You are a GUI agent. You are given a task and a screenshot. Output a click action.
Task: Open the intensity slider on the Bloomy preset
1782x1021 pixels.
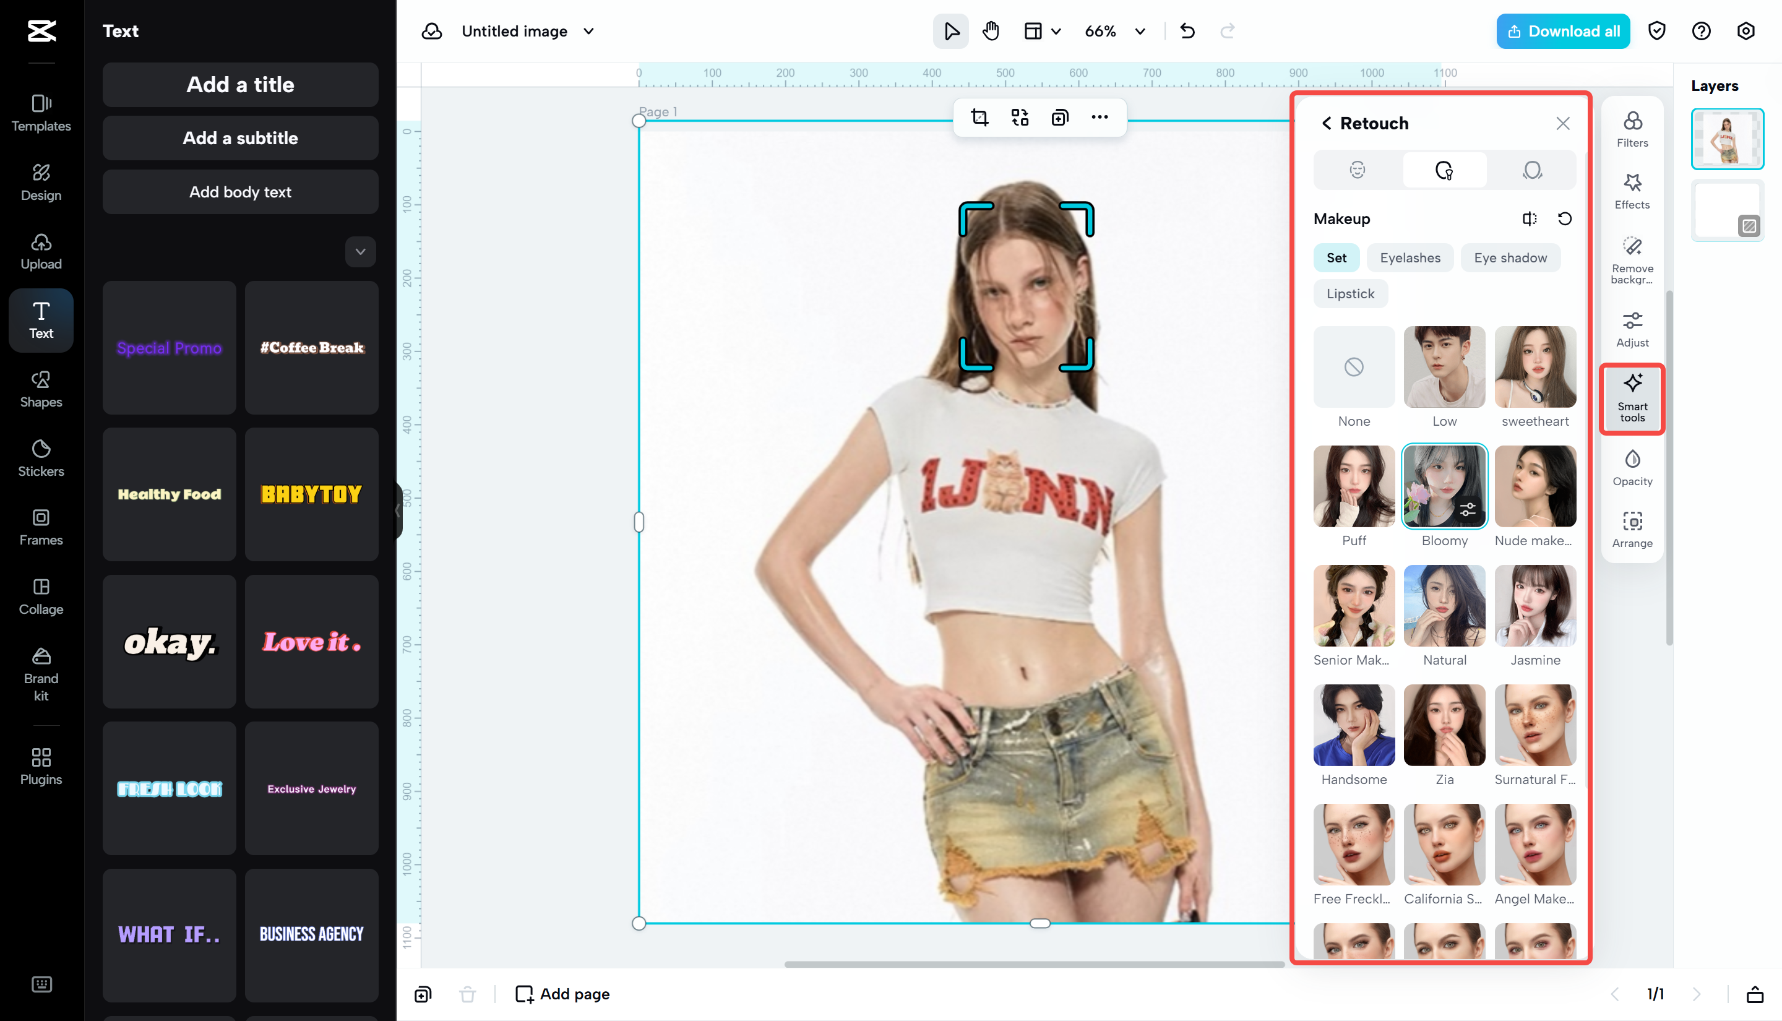[1468, 510]
